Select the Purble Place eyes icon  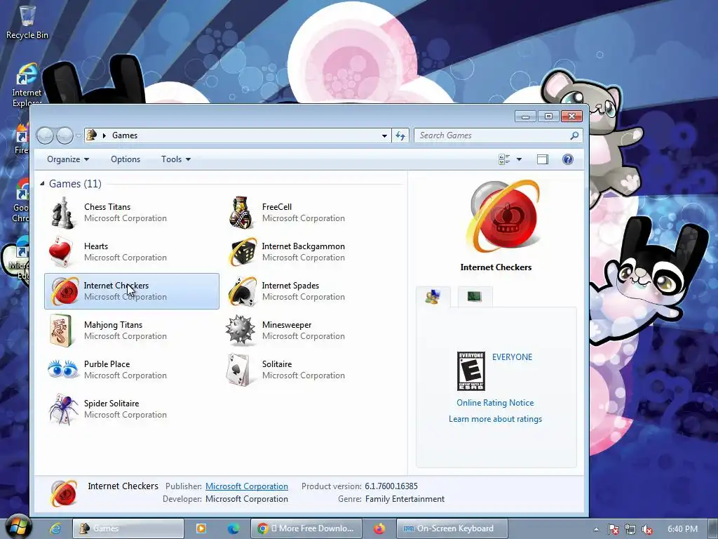point(62,369)
